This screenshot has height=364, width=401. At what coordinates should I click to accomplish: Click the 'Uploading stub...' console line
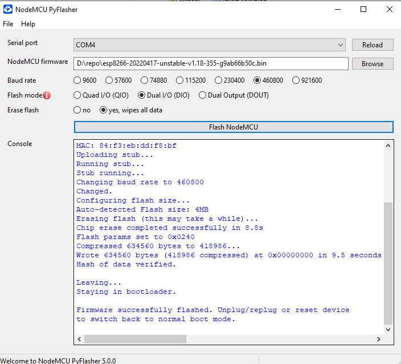click(114, 155)
